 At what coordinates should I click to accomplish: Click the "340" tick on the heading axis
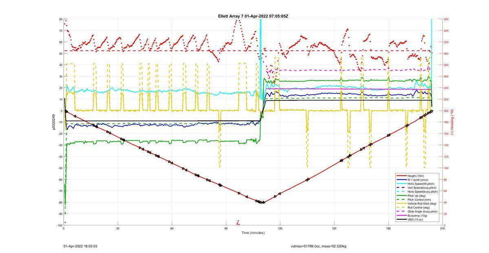point(446,31)
